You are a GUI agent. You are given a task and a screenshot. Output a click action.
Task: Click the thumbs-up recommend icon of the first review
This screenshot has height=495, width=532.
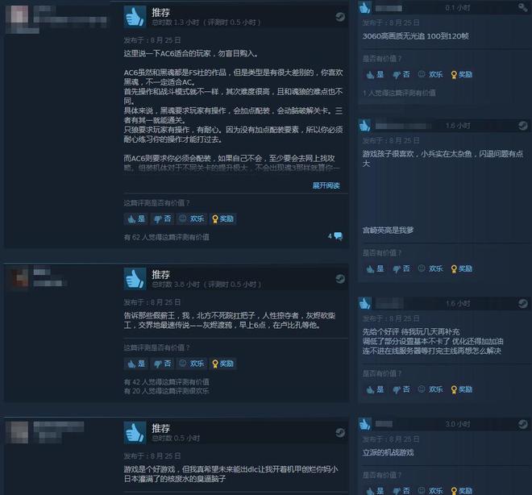135,16
